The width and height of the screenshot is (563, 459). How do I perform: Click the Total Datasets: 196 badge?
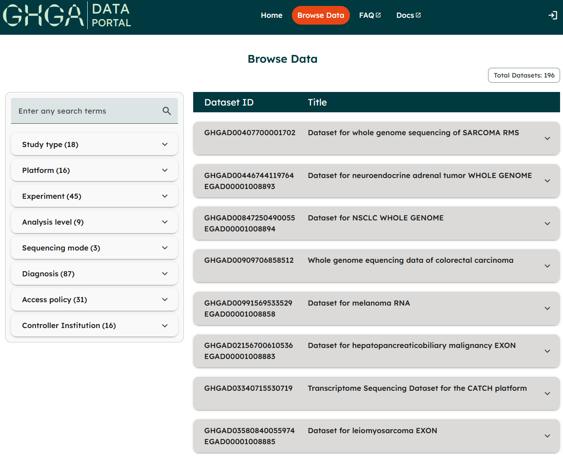(x=524, y=75)
